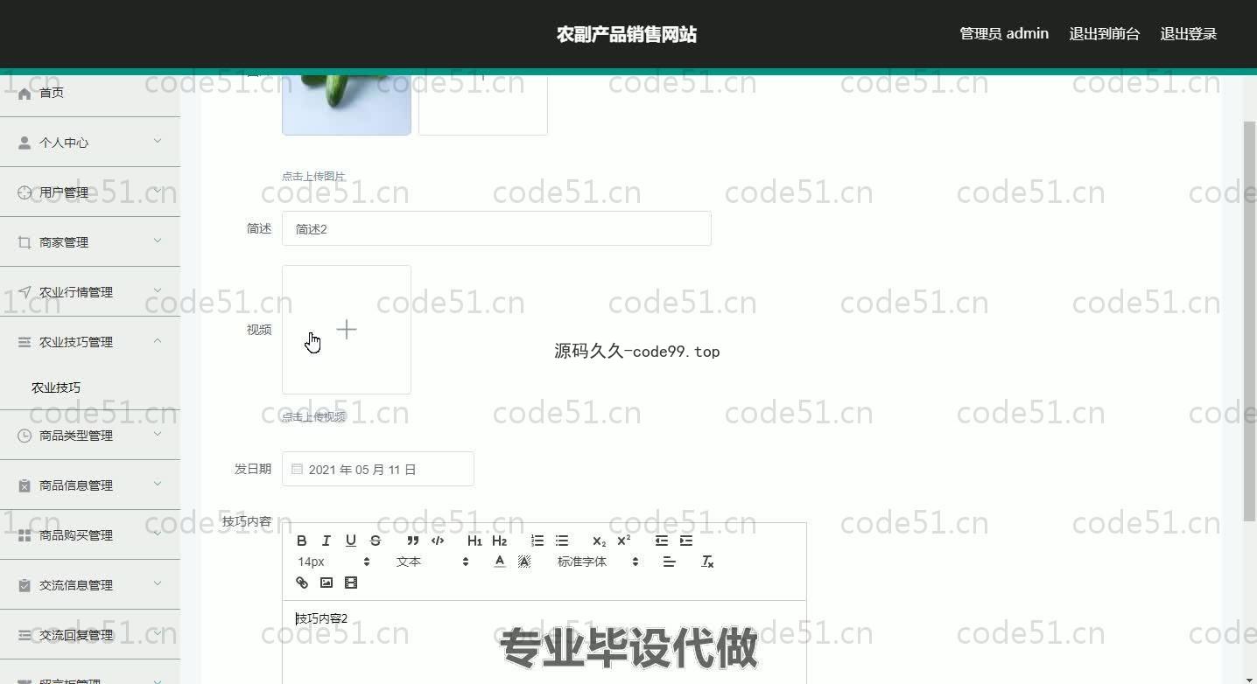Open the text alignment options
This screenshot has height=684, width=1257.
(x=670, y=562)
